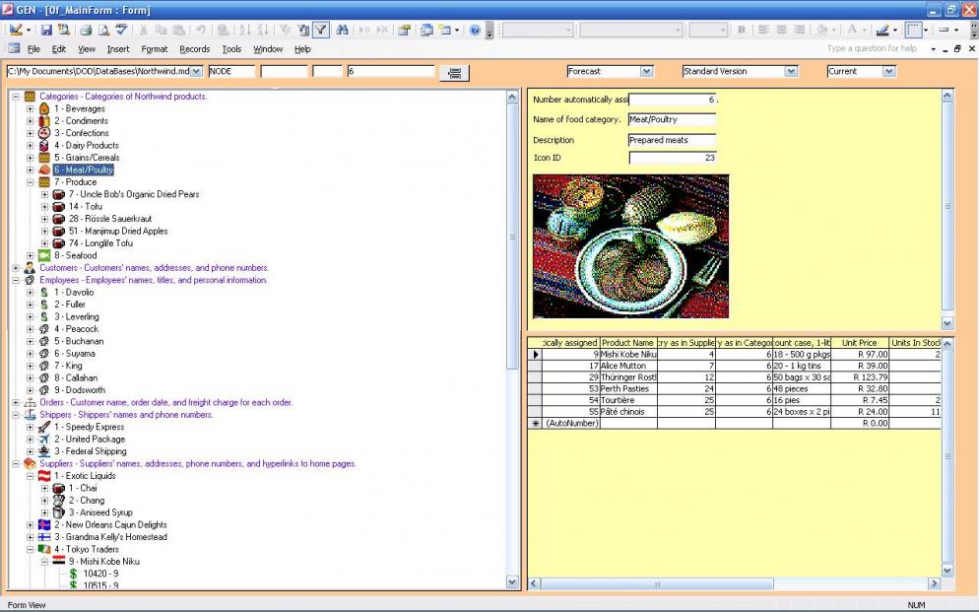Collapse the 7 - Produce tree node

[x=30, y=182]
